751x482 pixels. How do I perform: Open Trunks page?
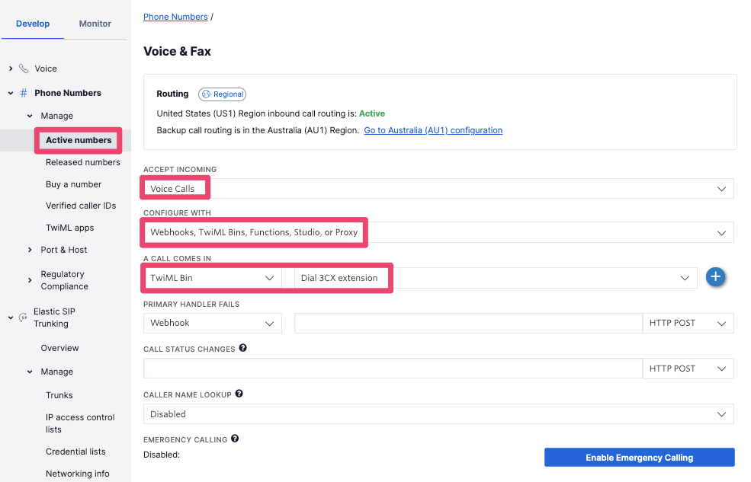[59, 395]
